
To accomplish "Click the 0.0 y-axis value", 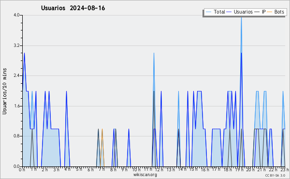I will pyautogui.click(x=16, y=166).
